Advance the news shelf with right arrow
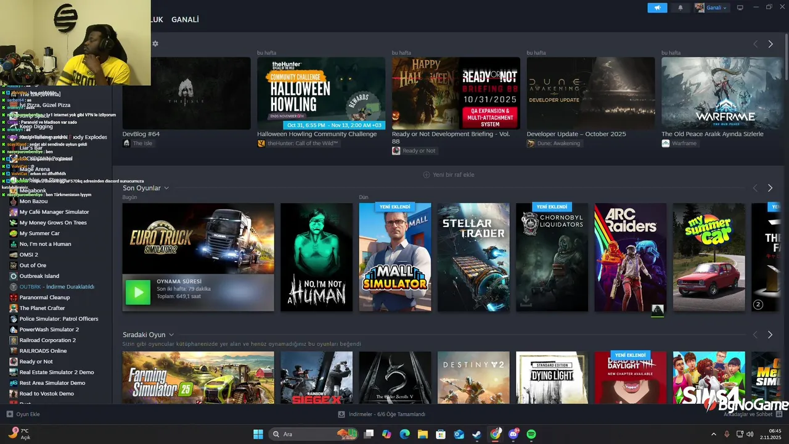Viewport: 789px width, 444px height. coord(770,44)
